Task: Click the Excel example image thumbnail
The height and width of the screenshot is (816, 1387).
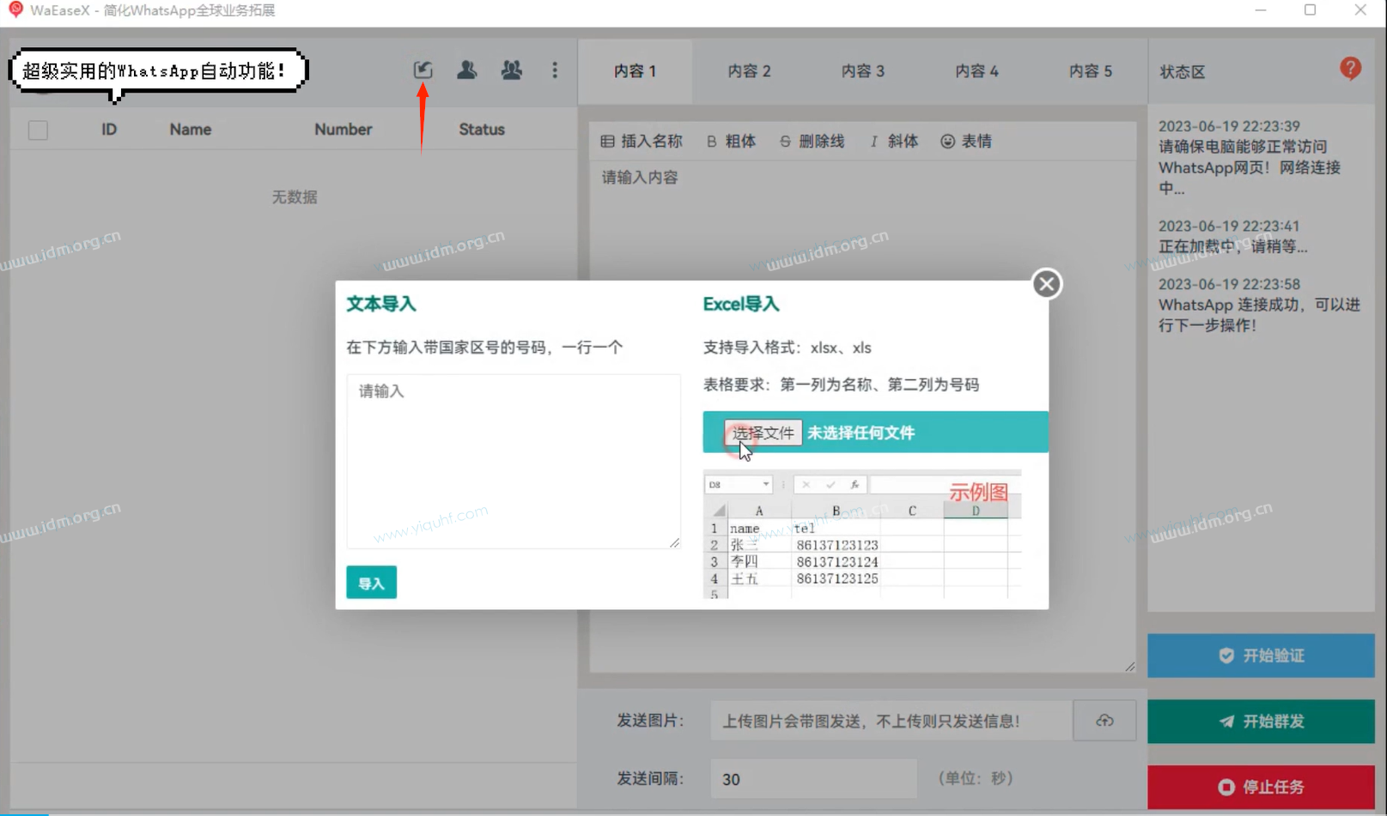Action: pyautogui.click(x=862, y=534)
